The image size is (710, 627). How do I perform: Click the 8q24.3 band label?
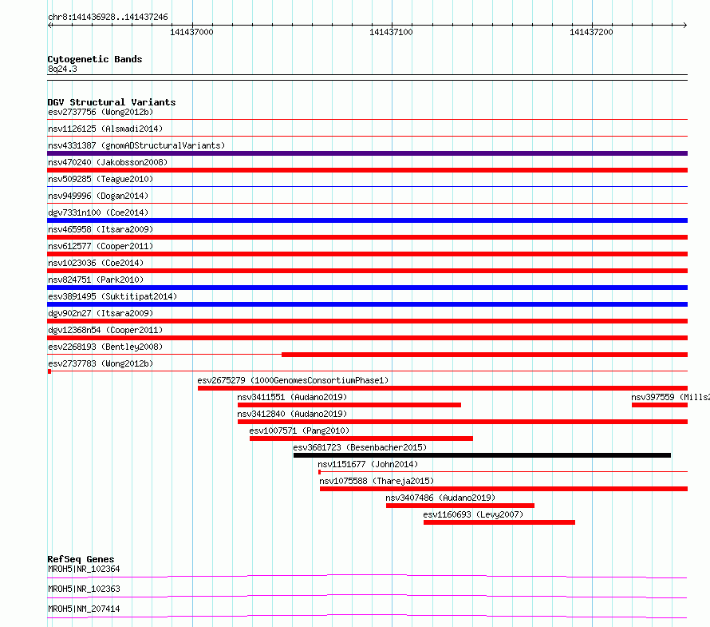62,69
